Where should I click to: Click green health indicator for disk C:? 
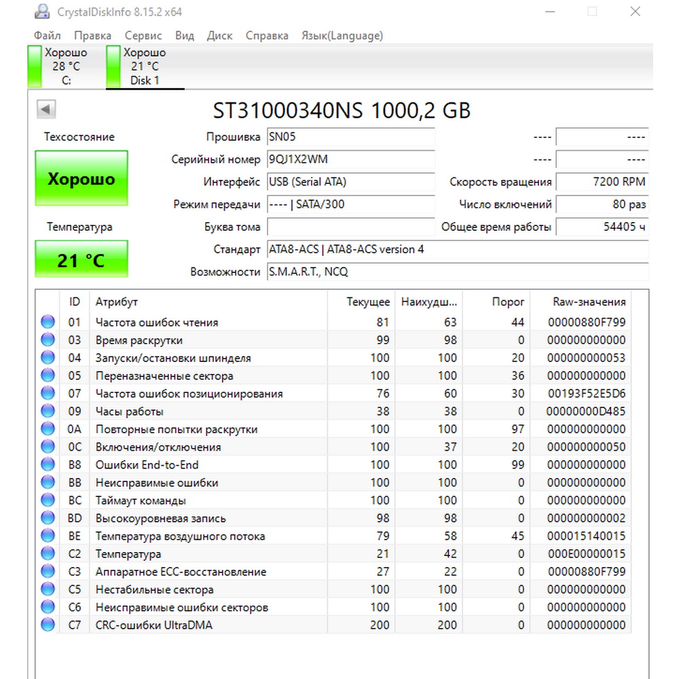pyautogui.click(x=35, y=67)
